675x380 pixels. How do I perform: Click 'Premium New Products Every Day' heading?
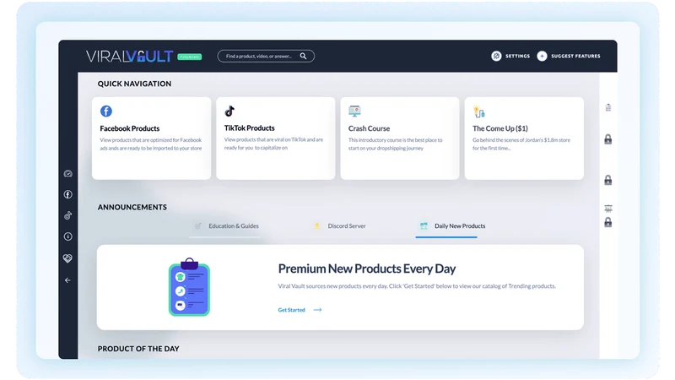coord(367,269)
